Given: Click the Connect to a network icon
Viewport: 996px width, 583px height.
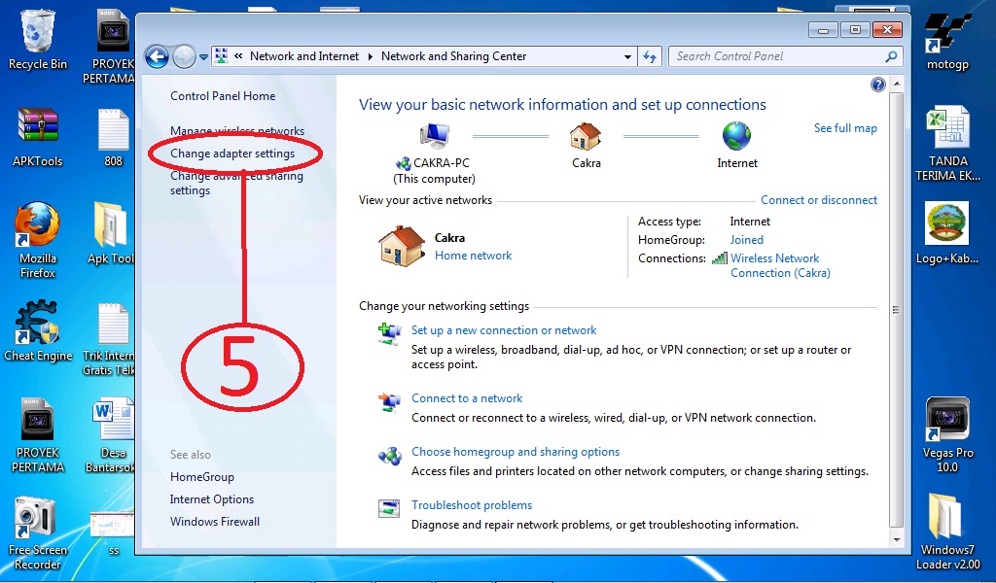Looking at the screenshot, I should 389,401.
